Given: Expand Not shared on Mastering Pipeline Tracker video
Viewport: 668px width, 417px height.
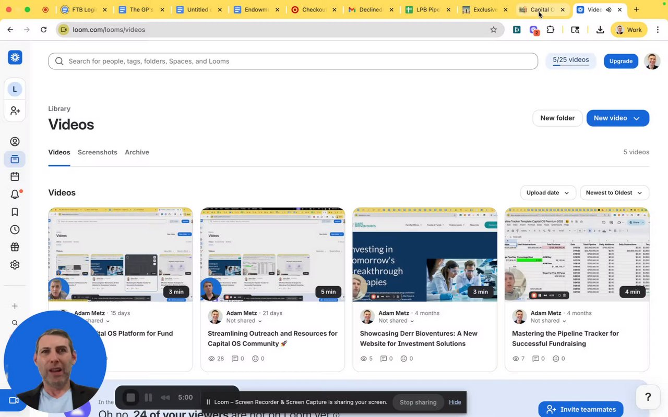Looking at the screenshot, I should (x=548, y=321).
